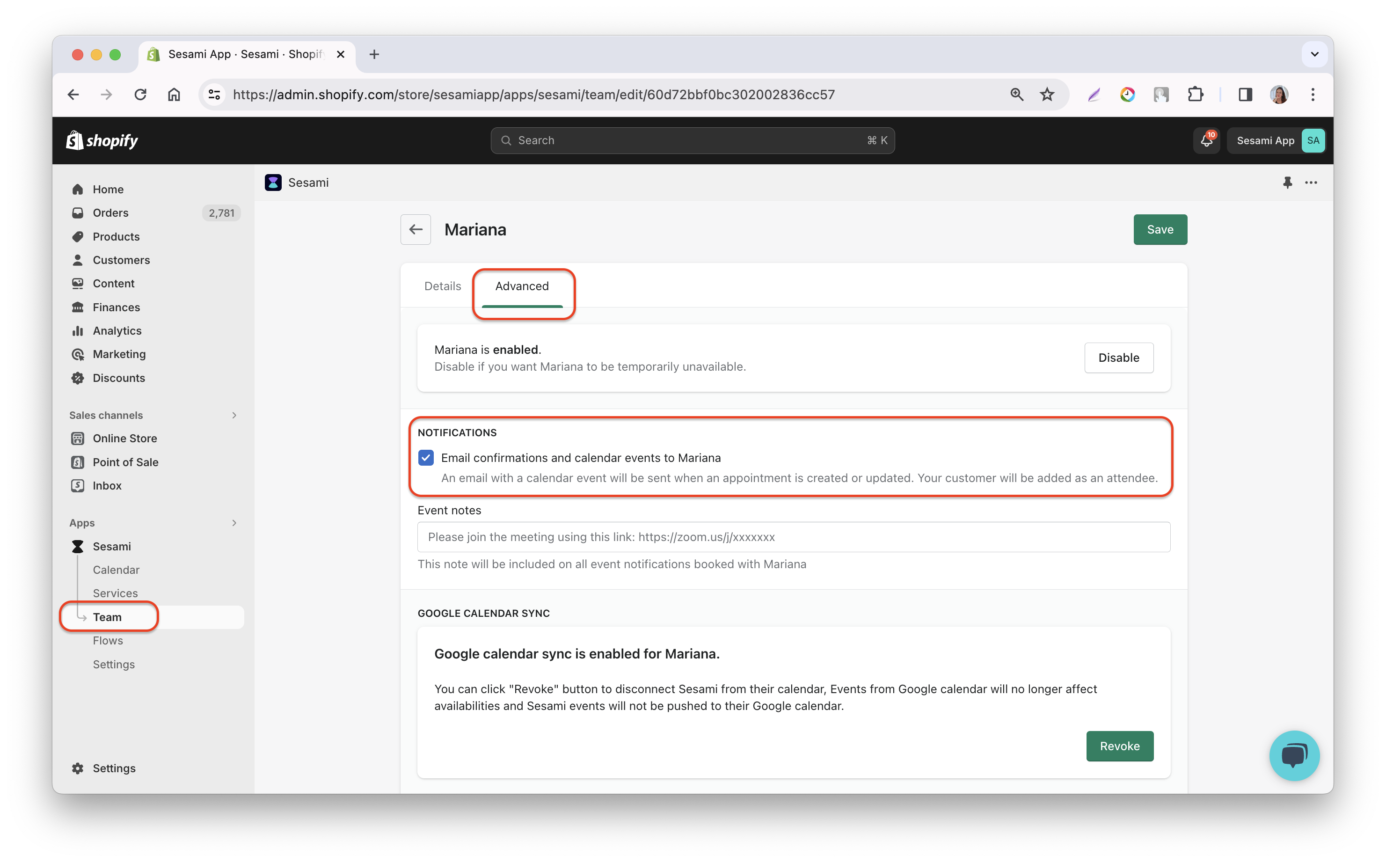Switch to the Details tab

point(442,286)
